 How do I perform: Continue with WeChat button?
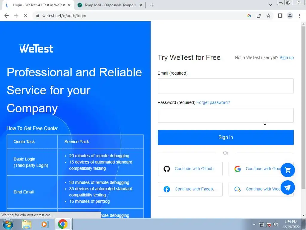(261, 189)
